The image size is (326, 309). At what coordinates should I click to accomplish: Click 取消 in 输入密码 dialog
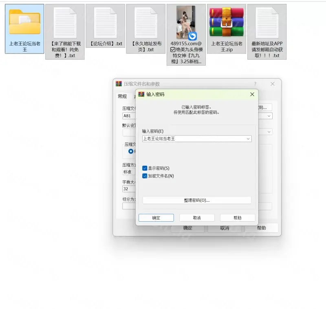point(197,218)
